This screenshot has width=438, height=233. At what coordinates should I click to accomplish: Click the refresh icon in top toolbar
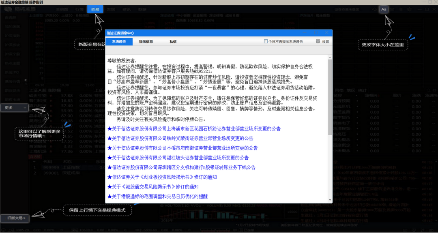(375, 9)
